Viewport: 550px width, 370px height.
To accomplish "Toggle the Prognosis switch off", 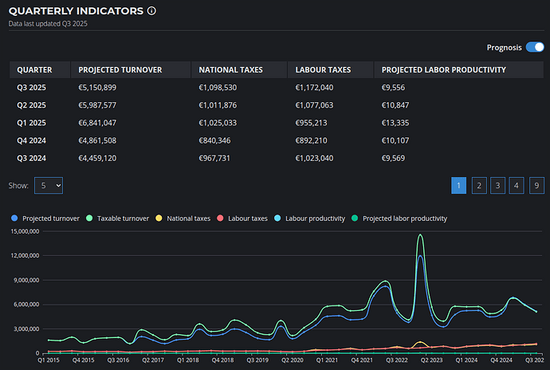I will pyautogui.click(x=534, y=47).
